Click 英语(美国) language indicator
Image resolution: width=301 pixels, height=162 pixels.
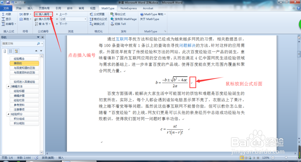[x=48, y=157]
